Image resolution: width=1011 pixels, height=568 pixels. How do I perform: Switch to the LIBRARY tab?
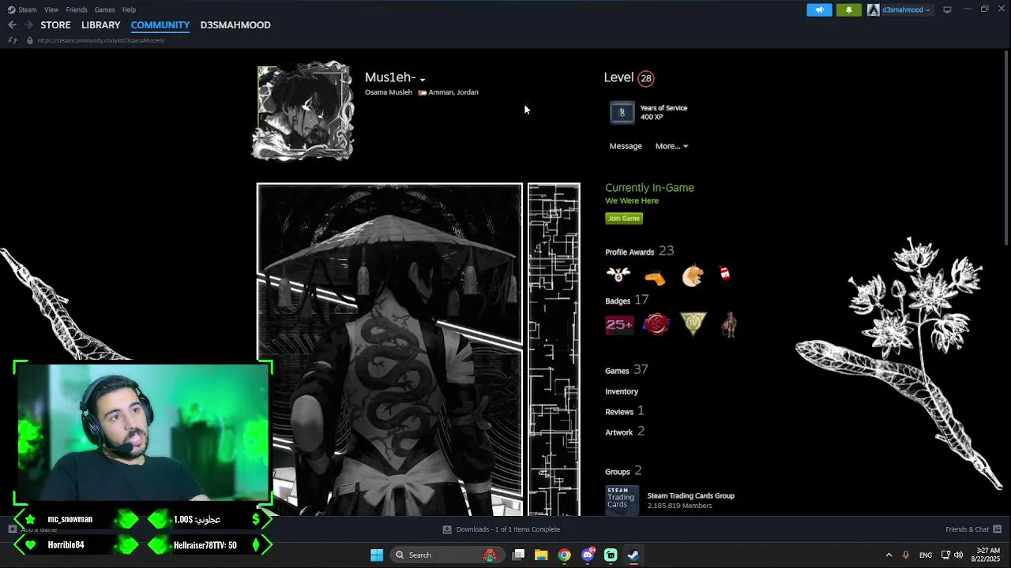(101, 25)
